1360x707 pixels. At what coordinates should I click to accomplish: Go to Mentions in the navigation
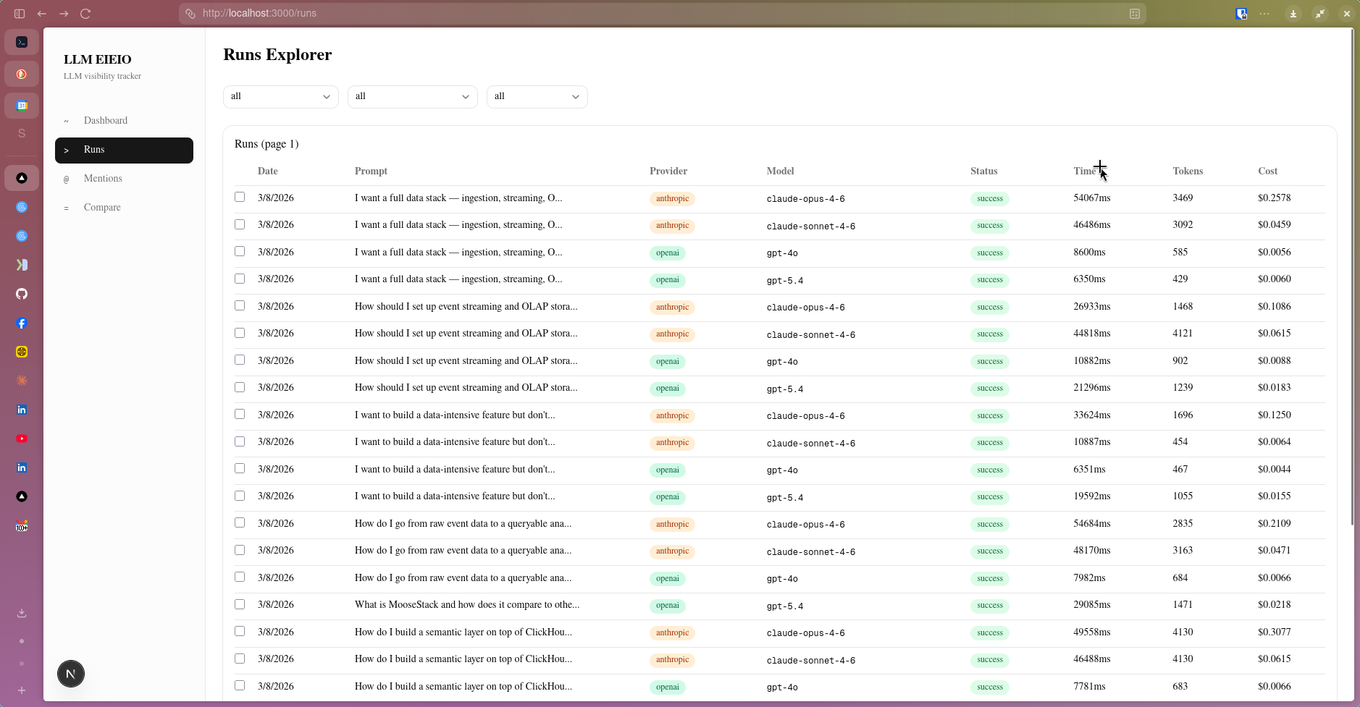[x=103, y=178]
